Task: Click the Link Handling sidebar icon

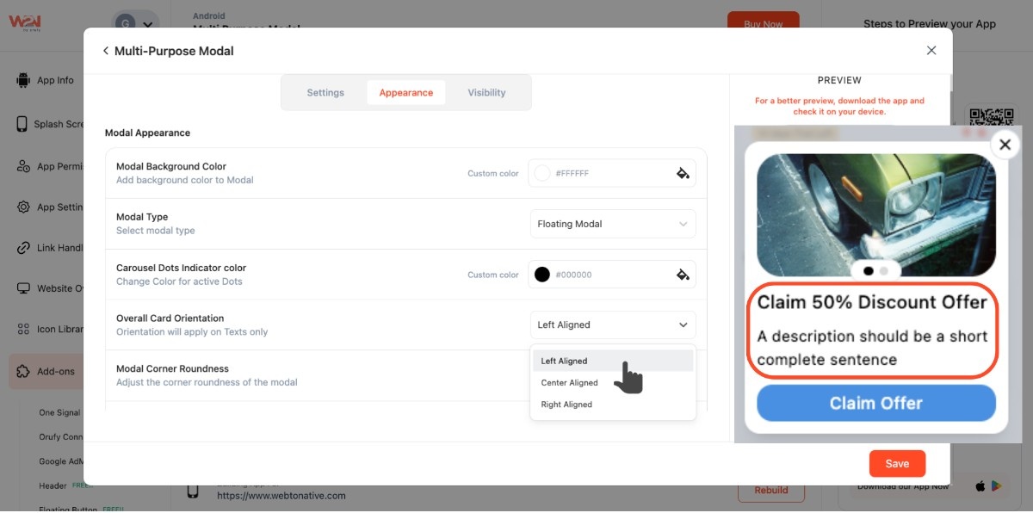Action: [23, 248]
